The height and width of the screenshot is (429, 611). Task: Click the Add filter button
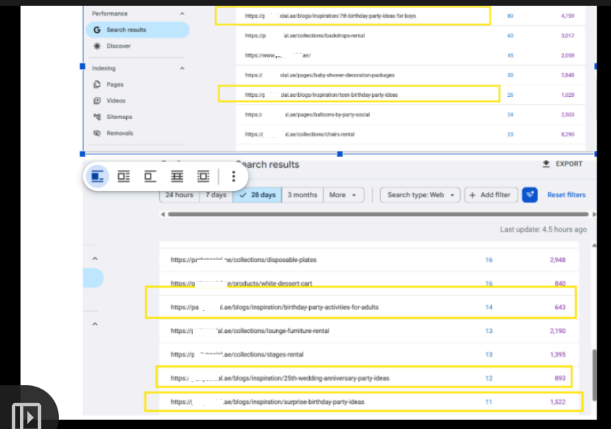(x=491, y=195)
